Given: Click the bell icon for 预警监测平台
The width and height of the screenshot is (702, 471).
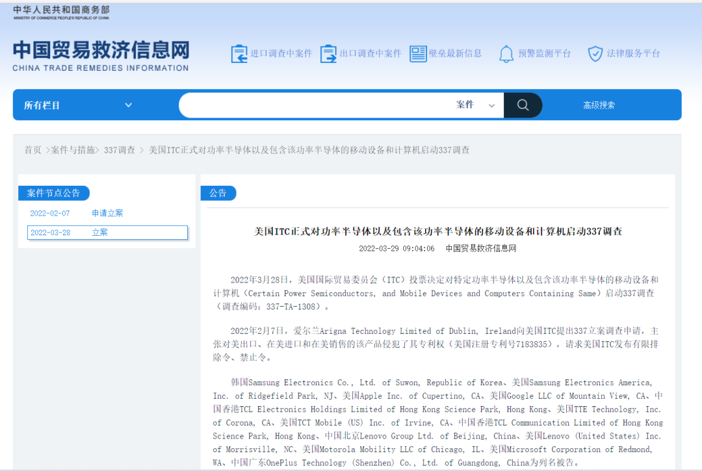Looking at the screenshot, I should [x=506, y=54].
